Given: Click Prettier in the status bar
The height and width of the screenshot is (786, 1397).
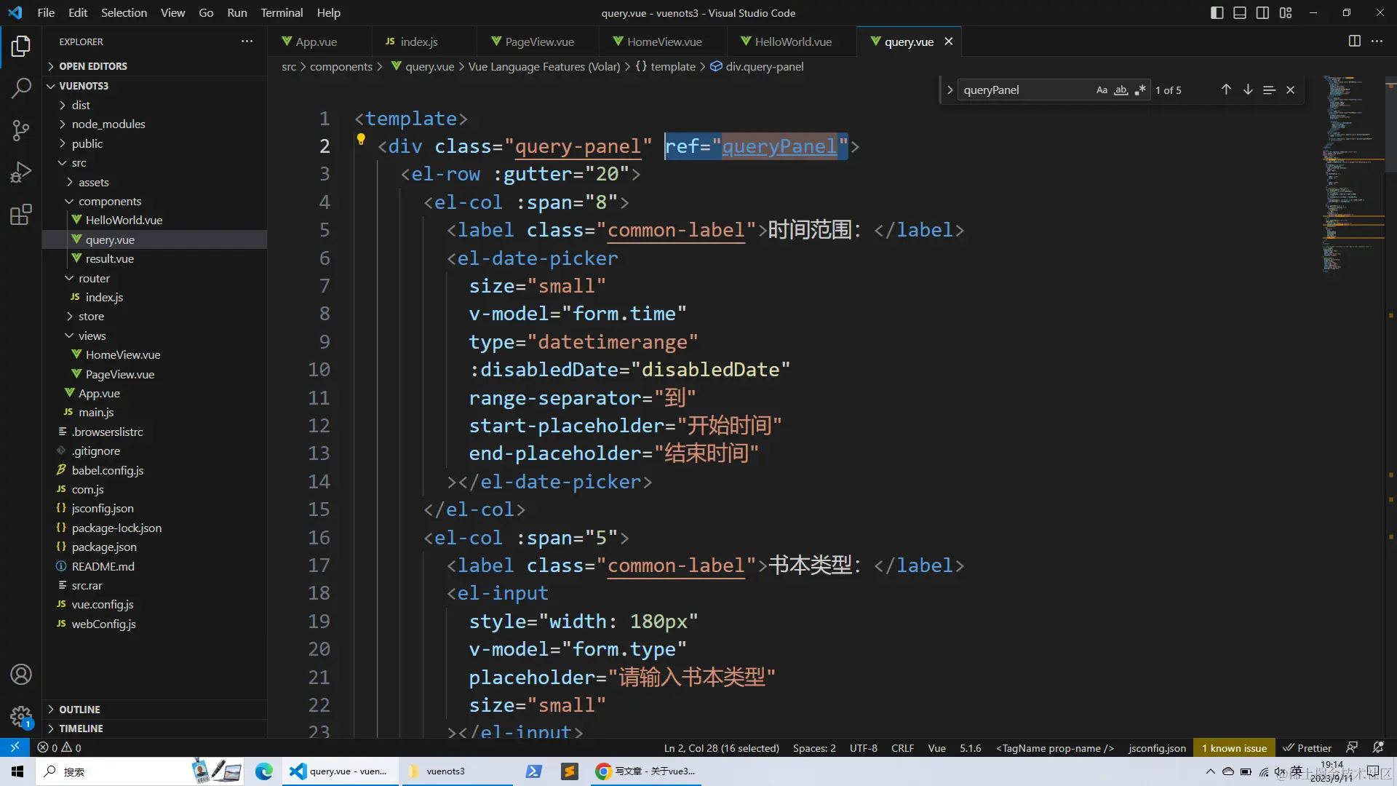Looking at the screenshot, I should point(1308,748).
